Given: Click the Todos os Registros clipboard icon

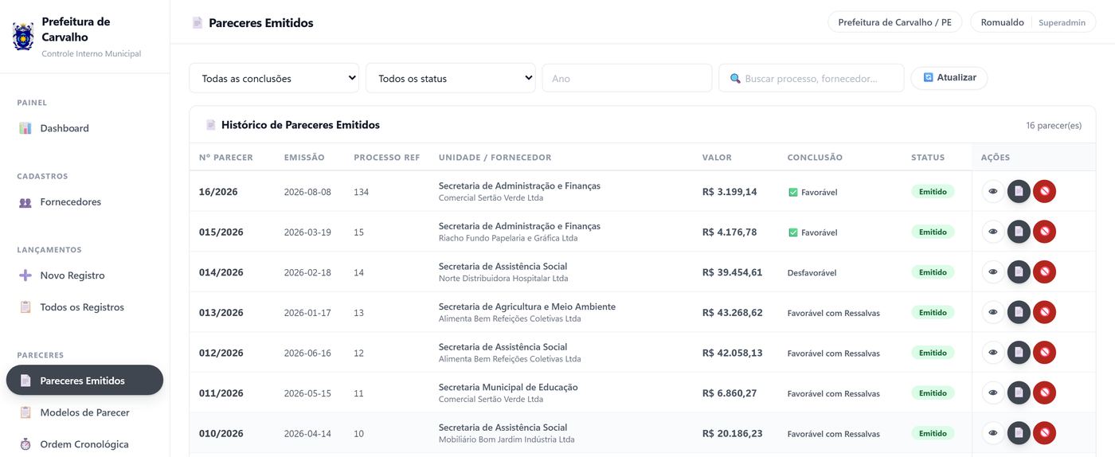Looking at the screenshot, I should [x=25, y=307].
